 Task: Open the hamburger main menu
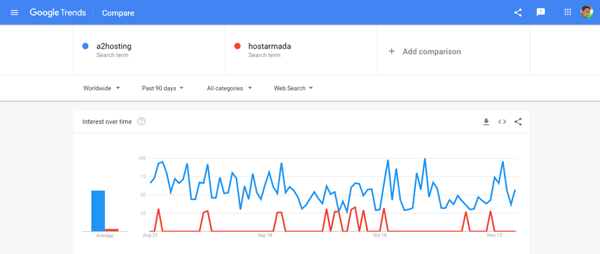tap(15, 13)
